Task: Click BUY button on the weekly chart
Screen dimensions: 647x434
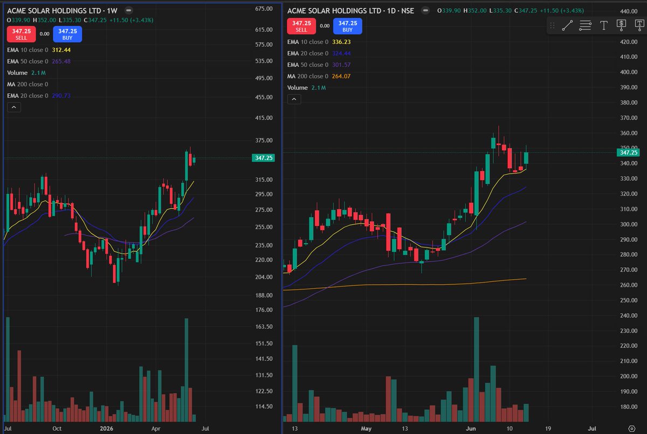Action: [x=67, y=33]
